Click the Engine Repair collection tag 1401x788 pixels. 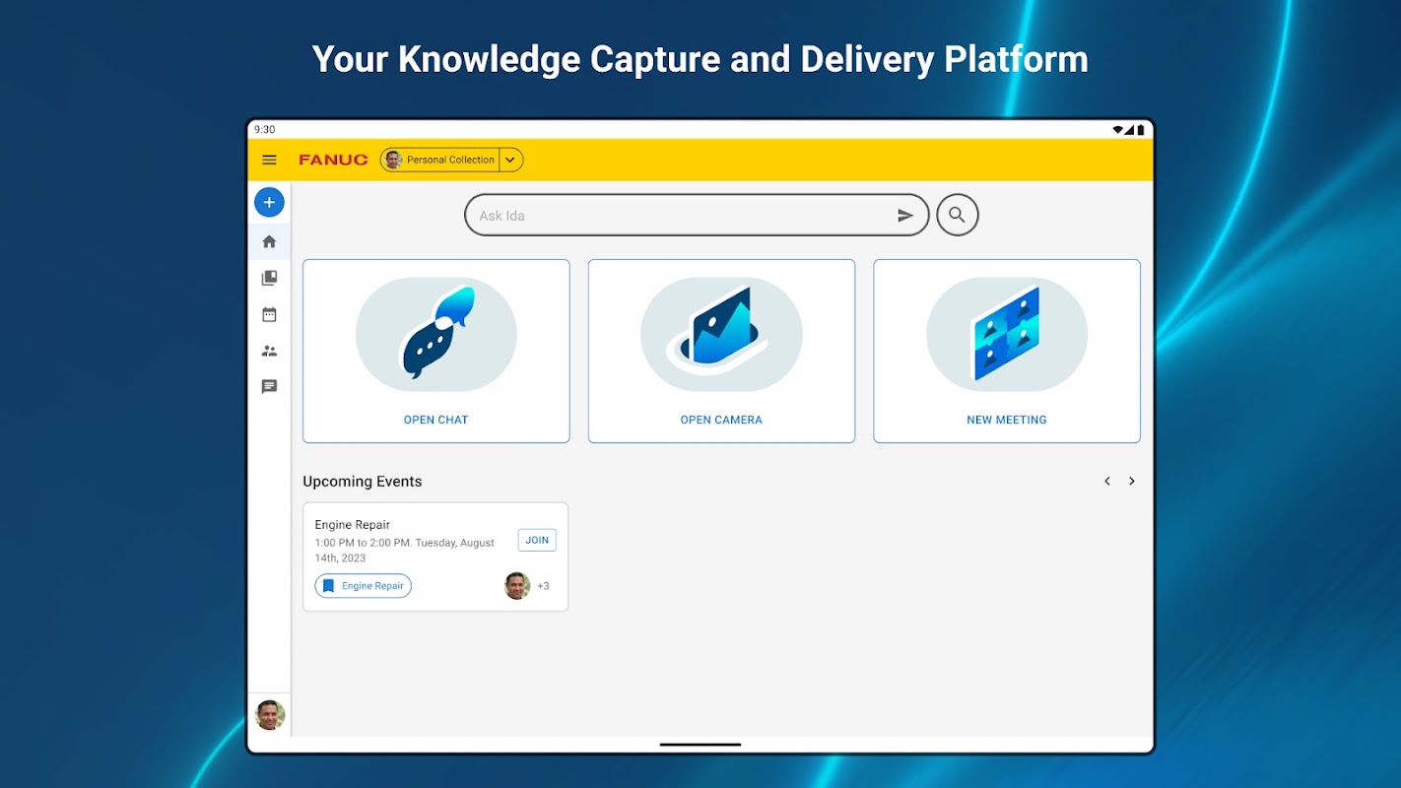click(364, 586)
